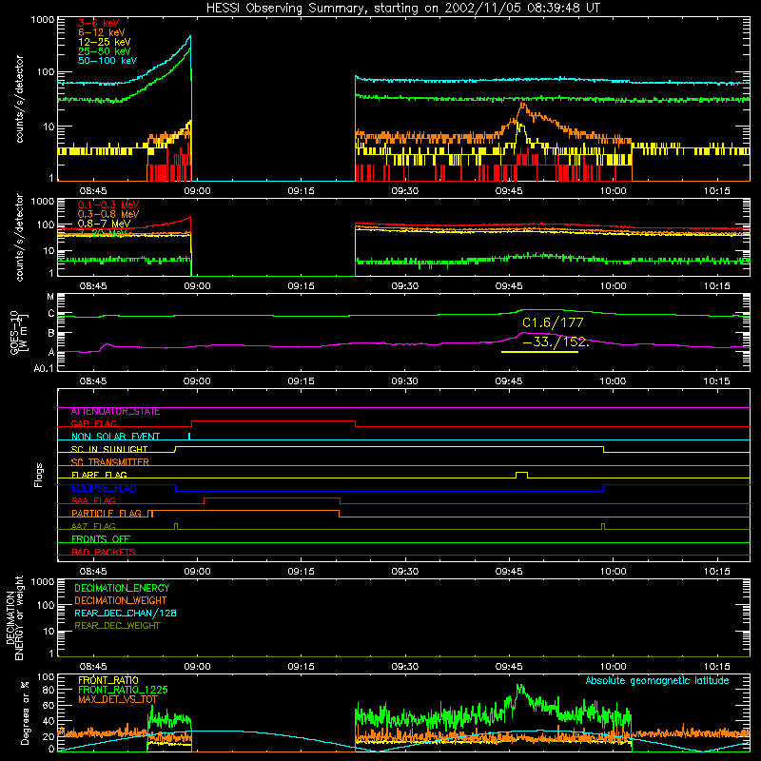
Task: Click the 7-20 MeV legend label
Action: click(102, 233)
